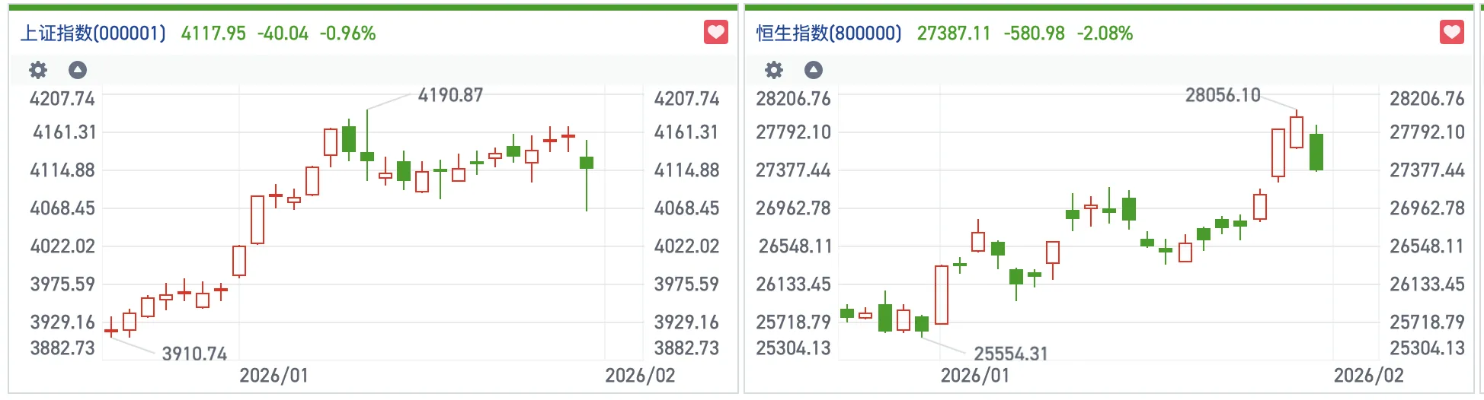Click the 28056.10 high price label
This screenshot has width=1484, height=400.
[1223, 95]
